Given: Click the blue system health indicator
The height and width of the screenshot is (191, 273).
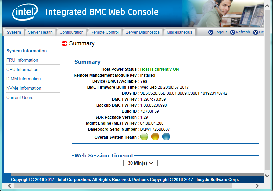Looking at the screenshot, I should pyautogui.click(x=166, y=137).
